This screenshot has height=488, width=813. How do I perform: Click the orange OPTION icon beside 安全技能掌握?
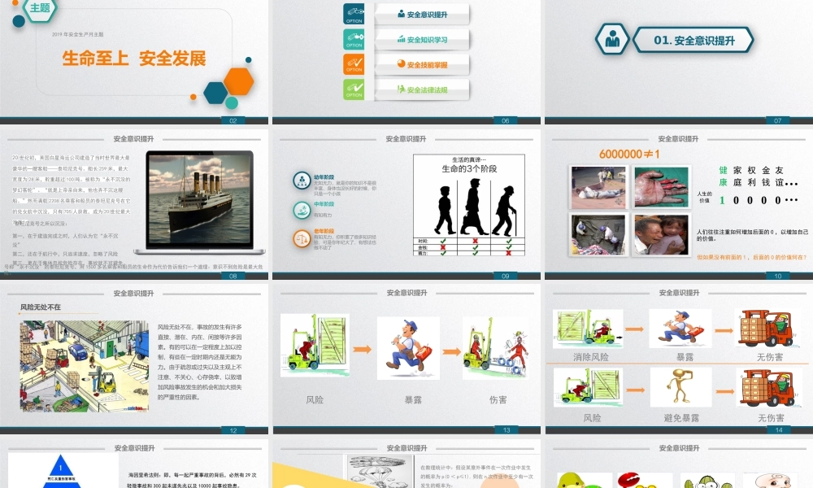[x=354, y=64]
